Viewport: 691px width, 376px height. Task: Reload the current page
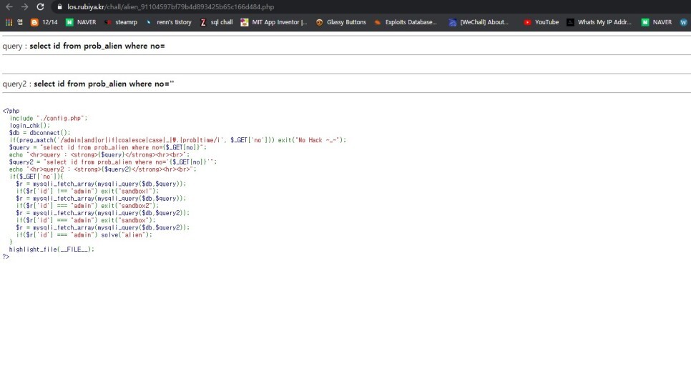tap(40, 7)
